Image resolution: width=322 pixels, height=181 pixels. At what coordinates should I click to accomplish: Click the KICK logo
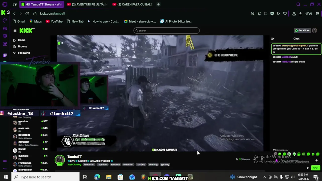[27, 30]
